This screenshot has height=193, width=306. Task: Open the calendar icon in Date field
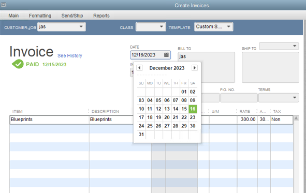coord(166,55)
